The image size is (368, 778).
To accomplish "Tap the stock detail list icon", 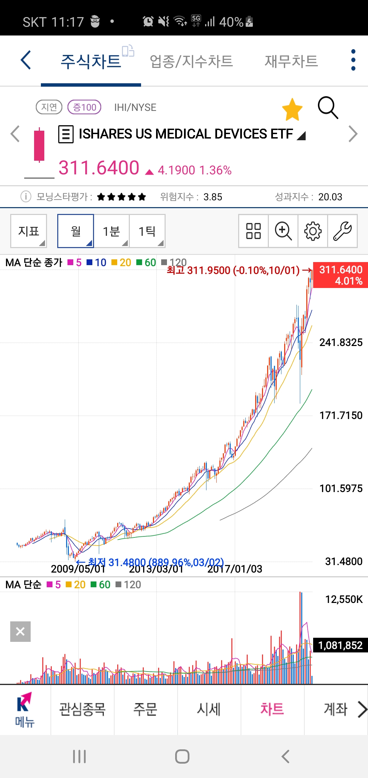I will pyautogui.click(x=66, y=134).
